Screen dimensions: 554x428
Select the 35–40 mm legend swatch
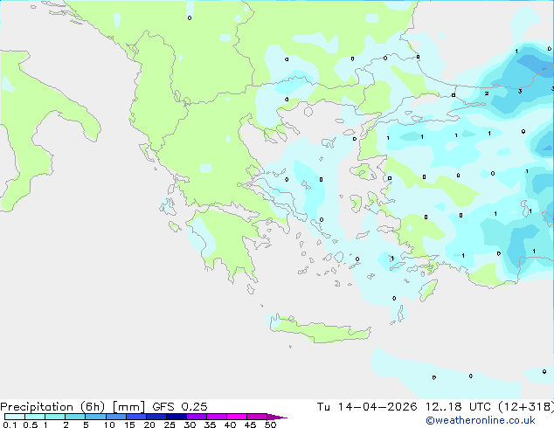click(x=216, y=417)
